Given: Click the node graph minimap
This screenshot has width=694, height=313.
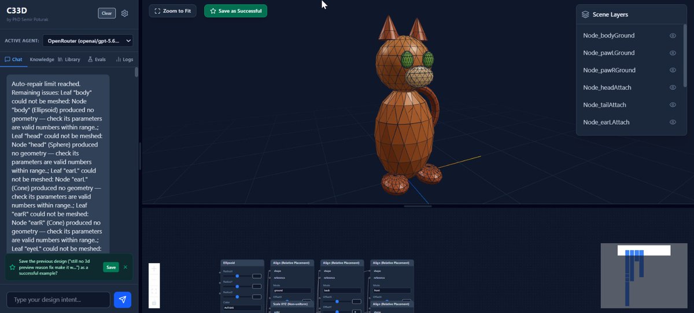Looking at the screenshot, I should (644, 275).
